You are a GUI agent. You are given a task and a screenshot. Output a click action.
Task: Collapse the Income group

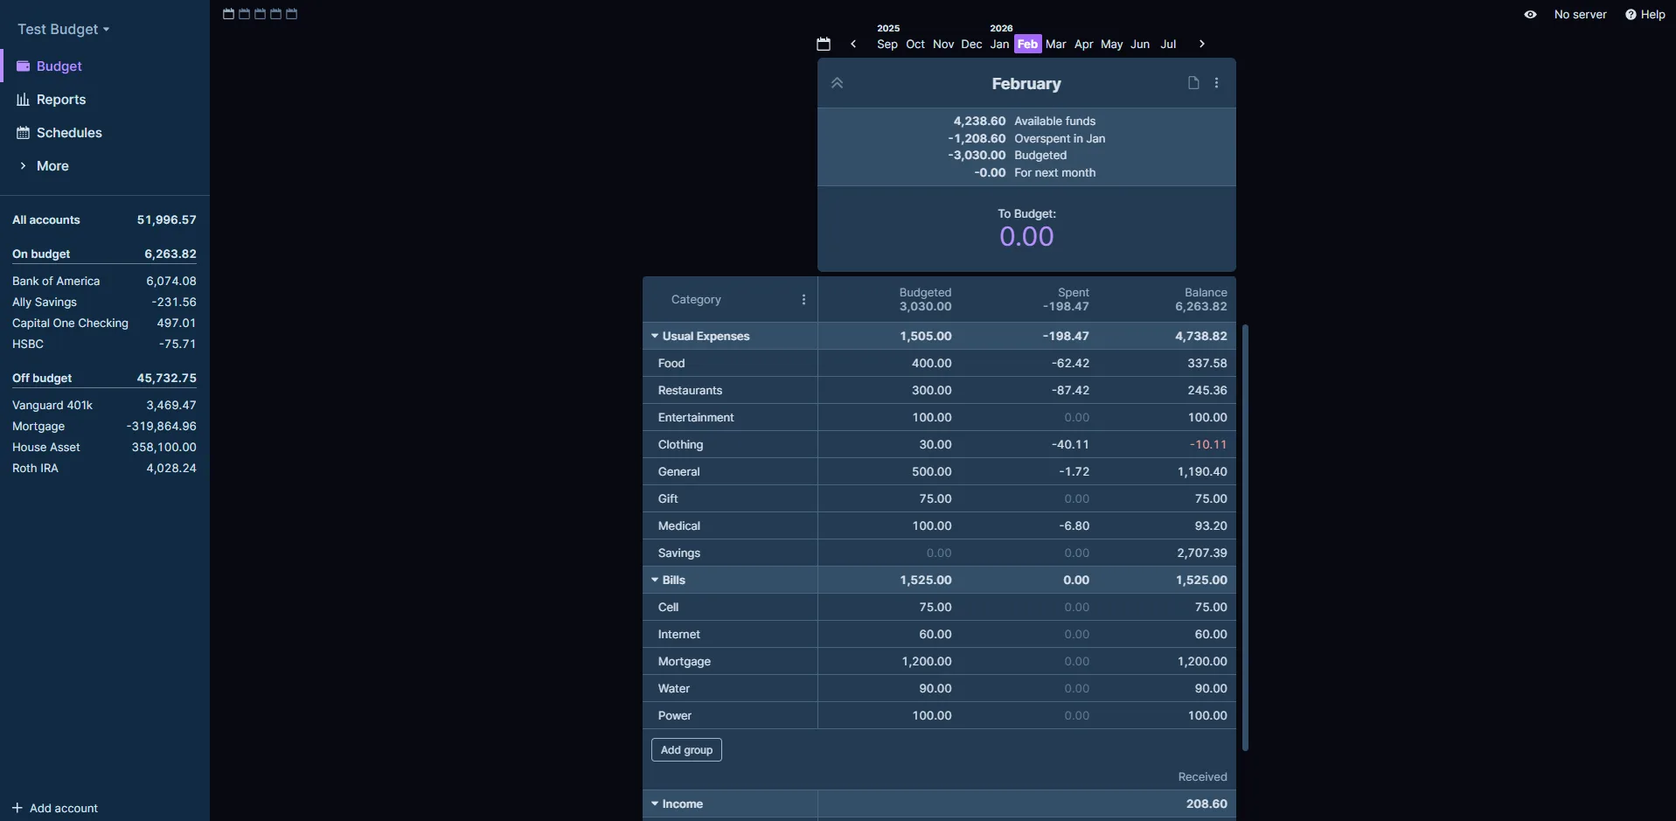655,804
